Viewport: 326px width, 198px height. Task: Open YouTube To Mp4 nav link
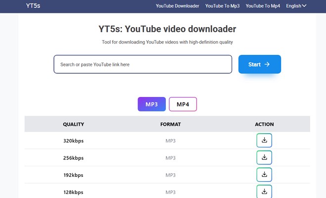[x=263, y=6]
